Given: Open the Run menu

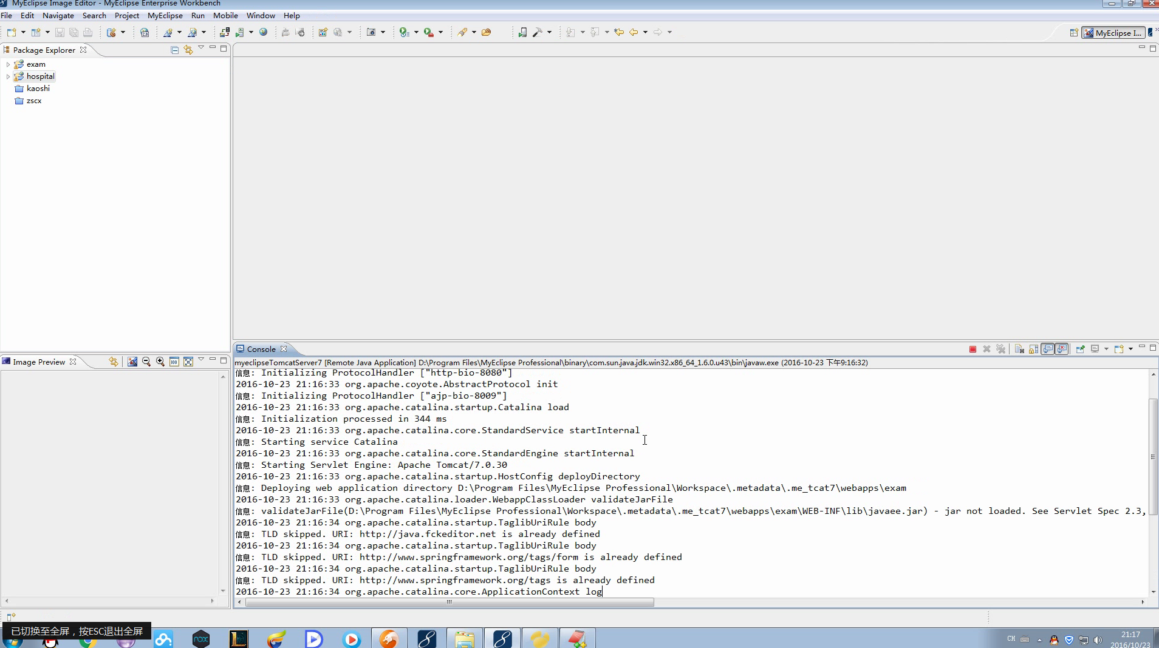Looking at the screenshot, I should (198, 15).
